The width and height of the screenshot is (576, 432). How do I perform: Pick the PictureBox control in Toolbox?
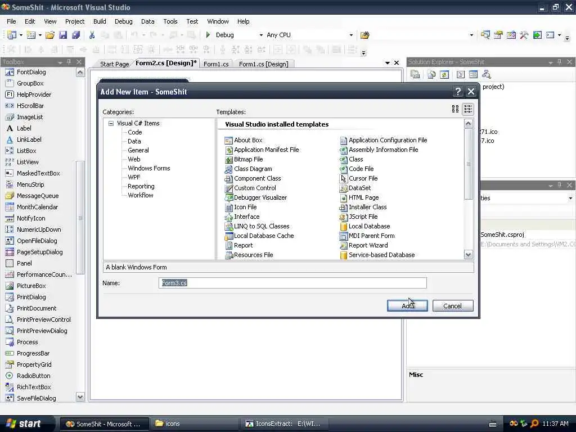point(26,286)
